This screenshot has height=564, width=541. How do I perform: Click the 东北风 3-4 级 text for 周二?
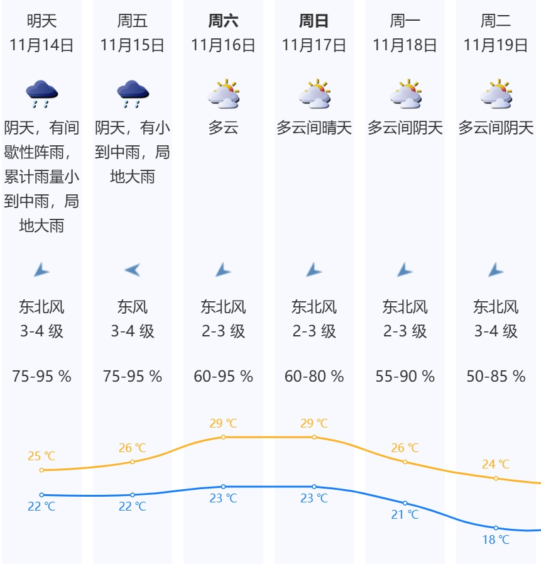496,319
